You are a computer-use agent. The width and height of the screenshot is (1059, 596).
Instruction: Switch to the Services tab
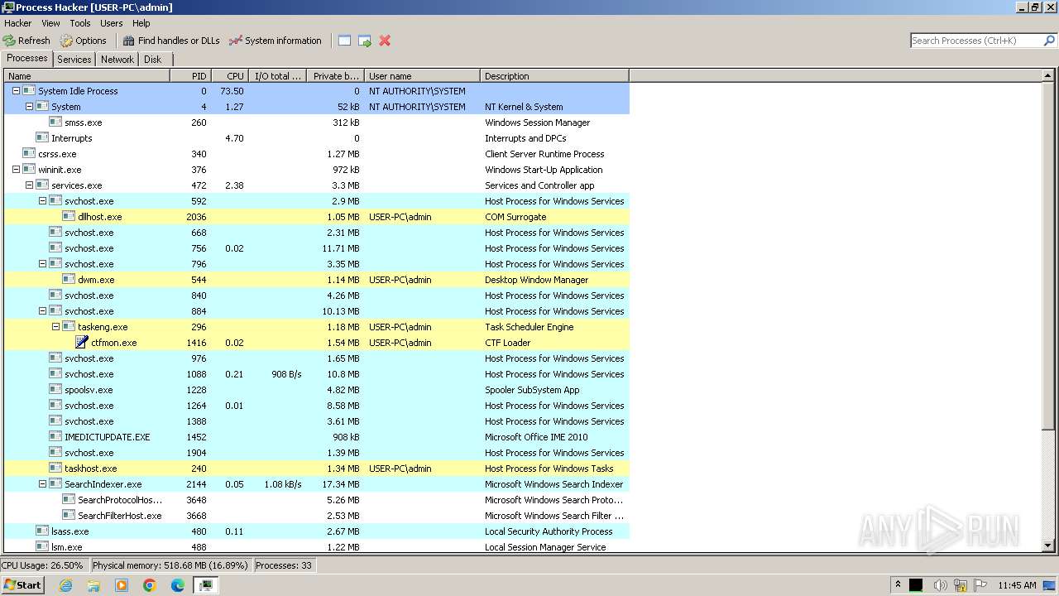[74, 60]
